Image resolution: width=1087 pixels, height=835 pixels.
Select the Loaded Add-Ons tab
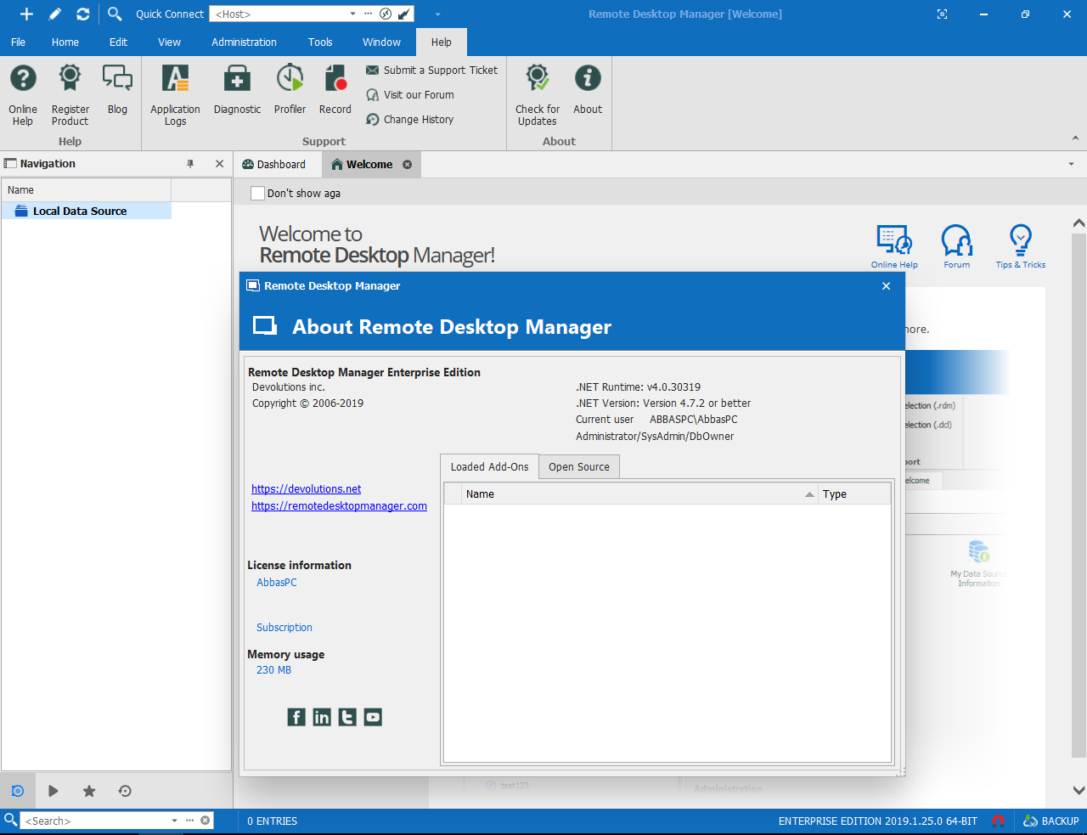[x=489, y=466]
